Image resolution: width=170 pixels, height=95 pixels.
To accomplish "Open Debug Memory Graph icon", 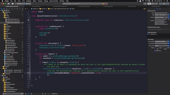I will coord(45,94).
